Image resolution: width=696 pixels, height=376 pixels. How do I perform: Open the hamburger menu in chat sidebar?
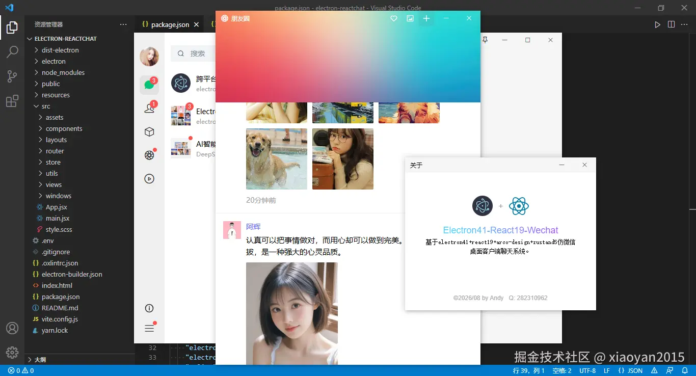pyautogui.click(x=149, y=329)
